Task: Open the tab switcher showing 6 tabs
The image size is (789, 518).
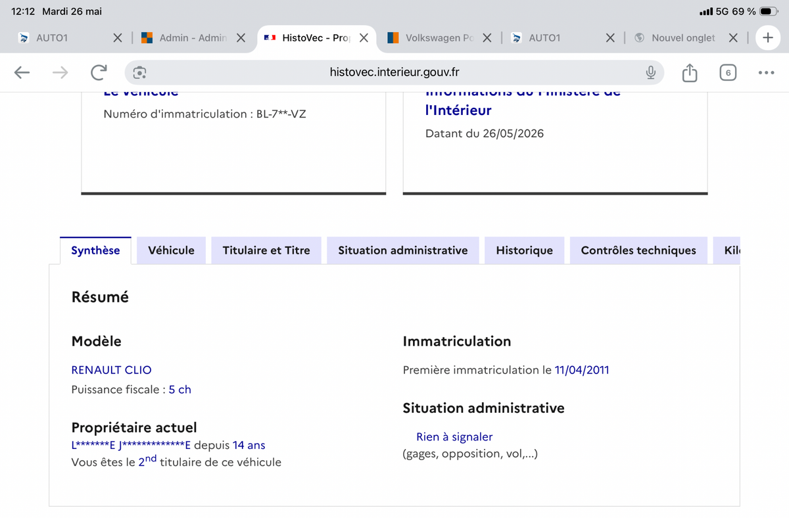Action: (x=727, y=72)
